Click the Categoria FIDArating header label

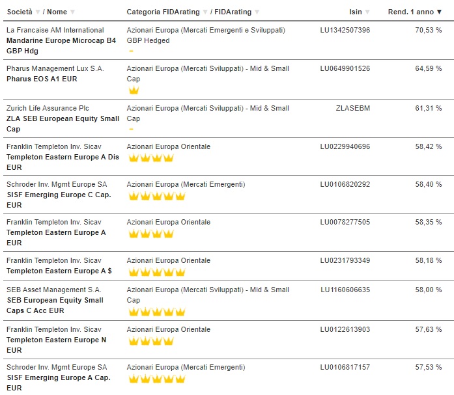pyautogui.click(x=163, y=12)
